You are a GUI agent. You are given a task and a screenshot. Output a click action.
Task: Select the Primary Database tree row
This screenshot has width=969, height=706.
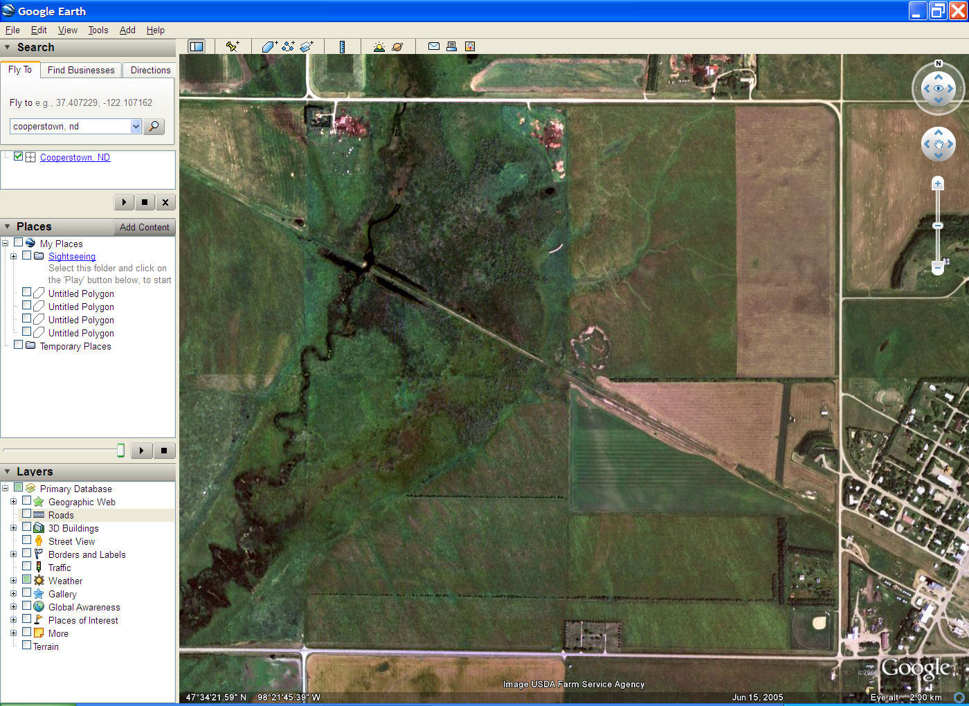coord(75,489)
